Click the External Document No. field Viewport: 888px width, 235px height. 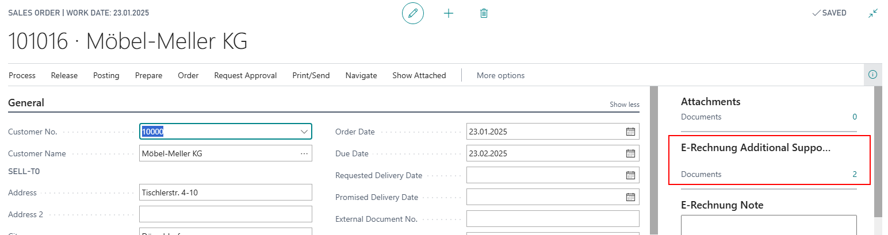coord(552,219)
